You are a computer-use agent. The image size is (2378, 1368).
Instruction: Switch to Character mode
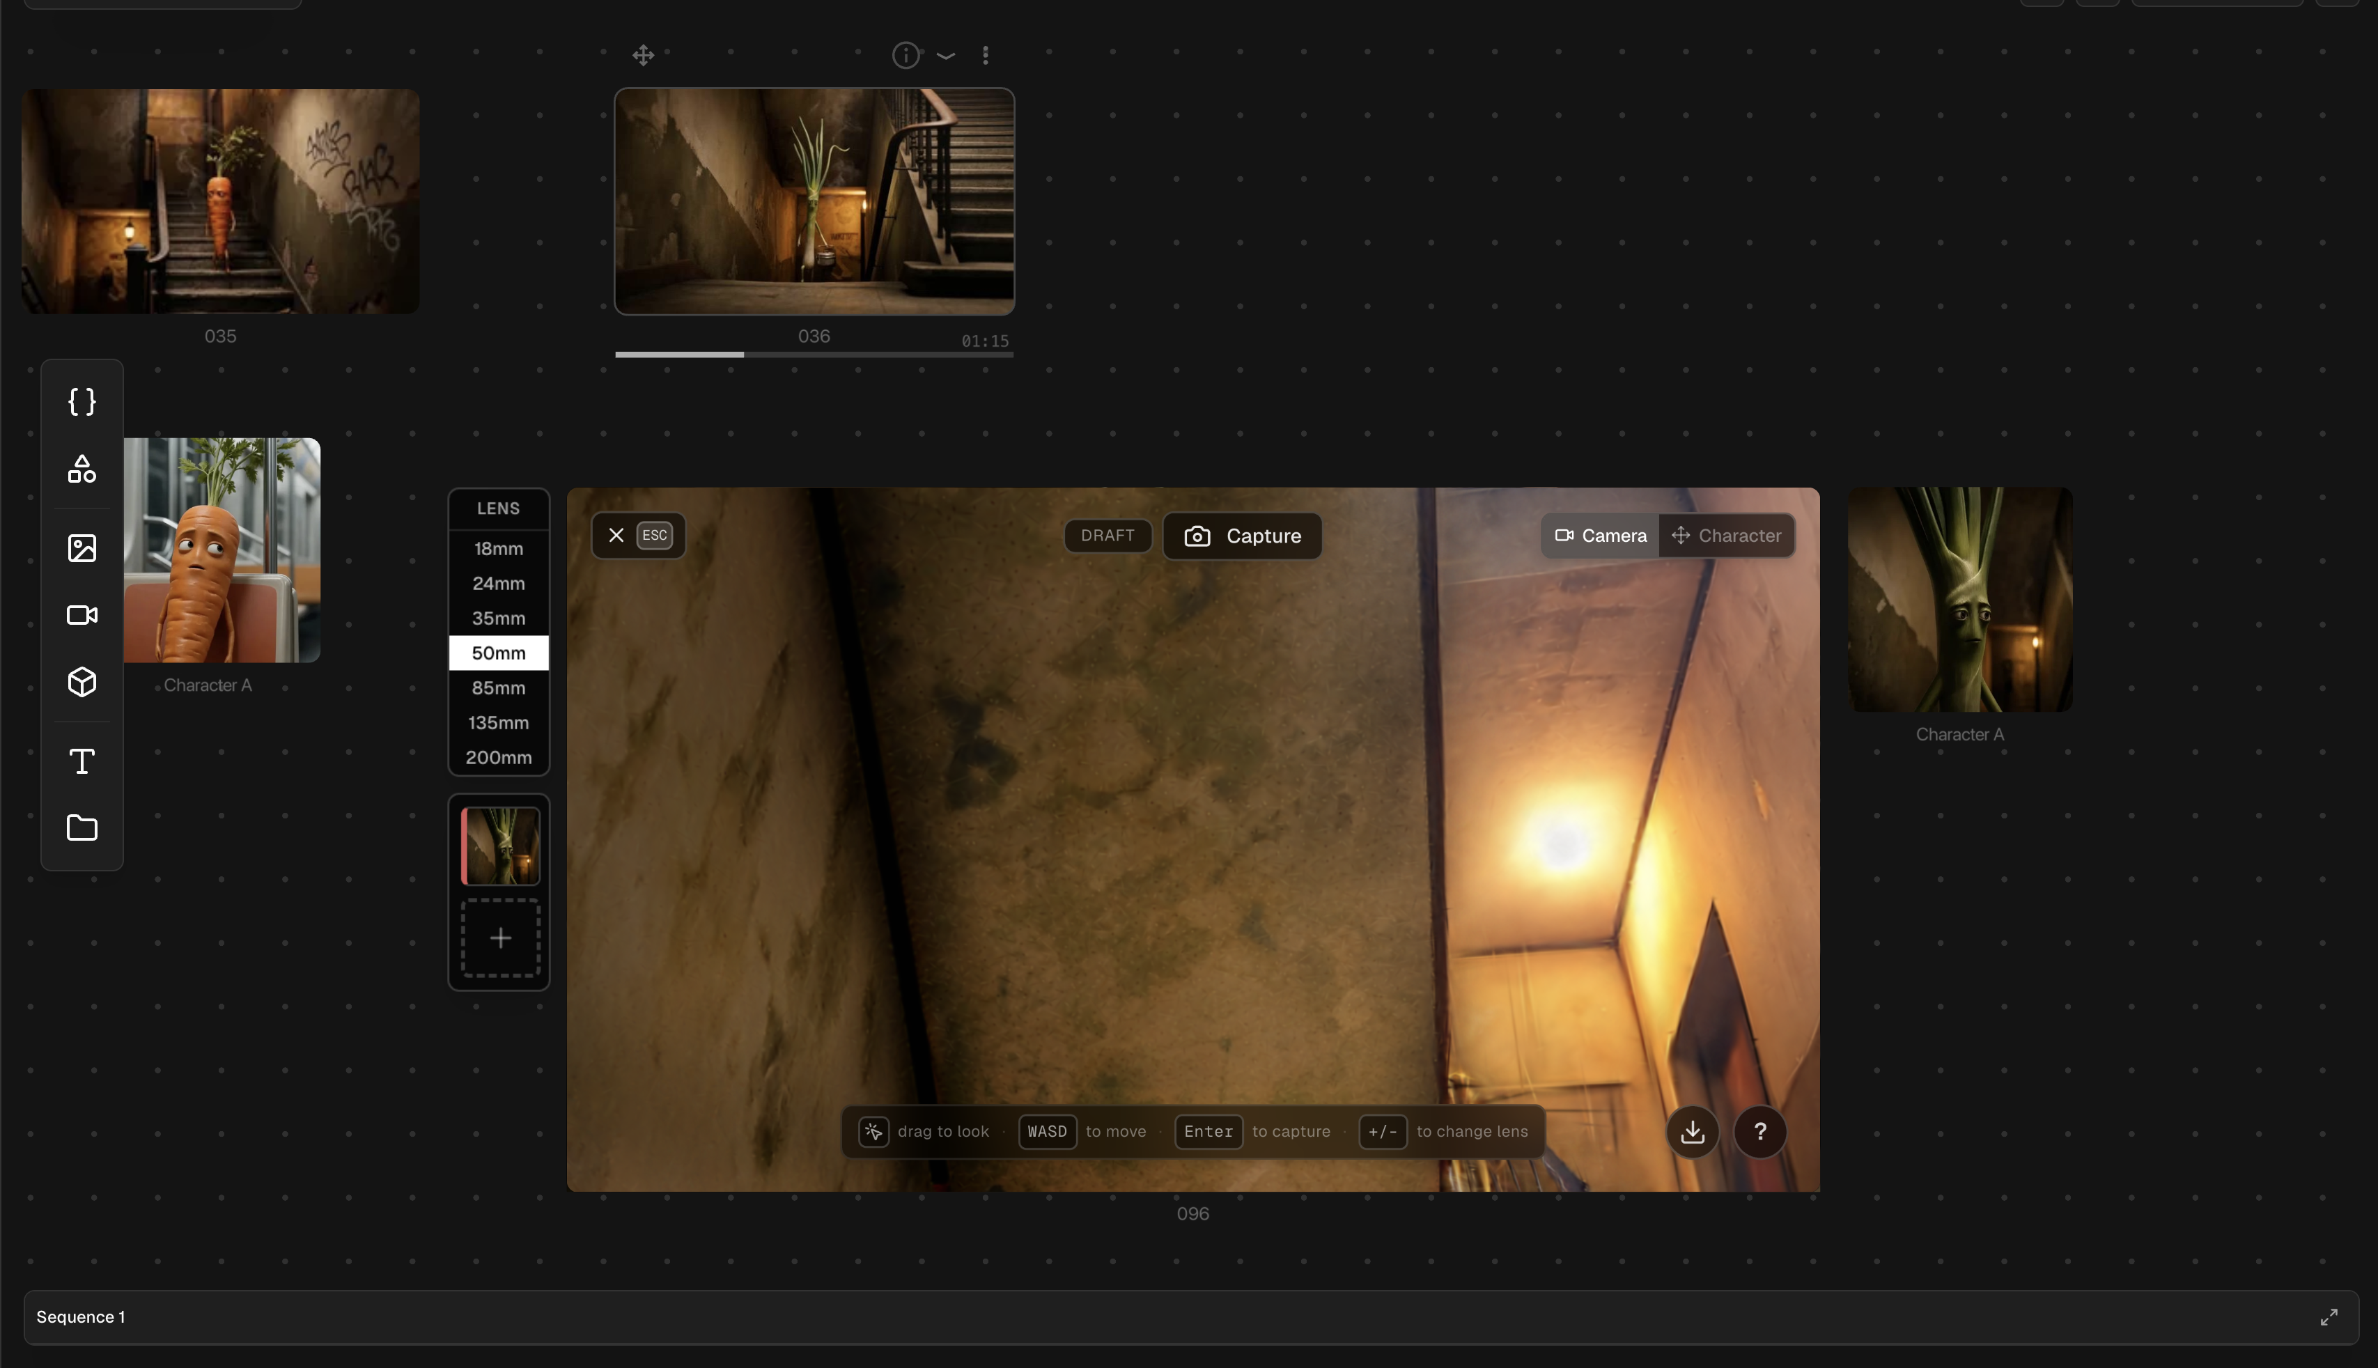(x=1727, y=536)
